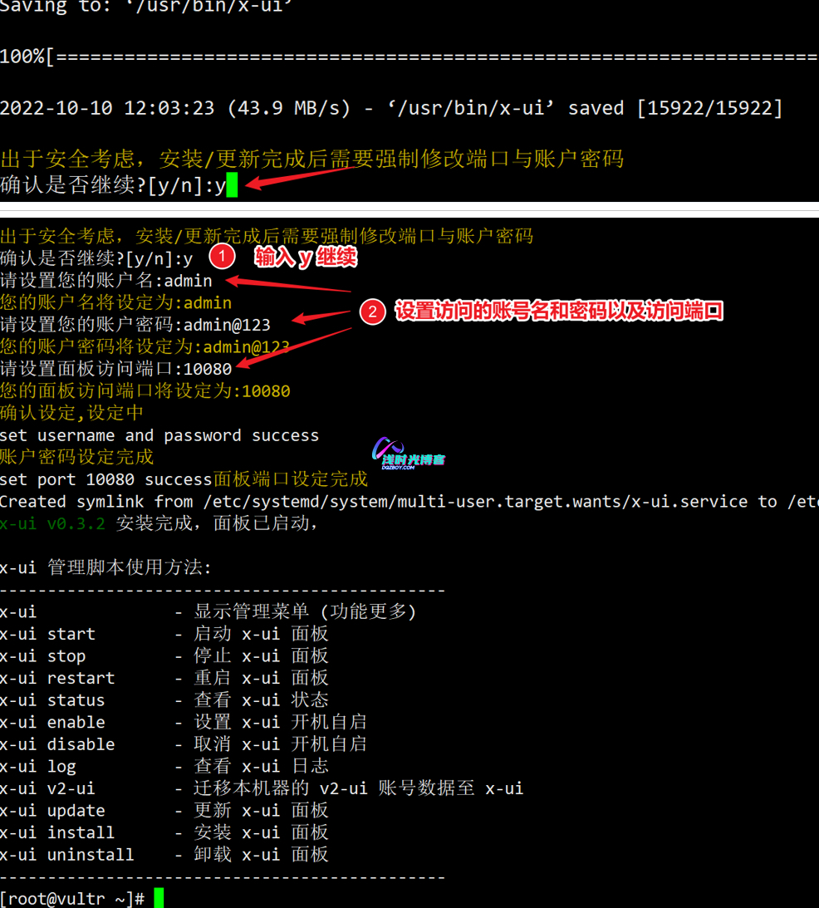Click the entered password admin@123

pos(227,324)
